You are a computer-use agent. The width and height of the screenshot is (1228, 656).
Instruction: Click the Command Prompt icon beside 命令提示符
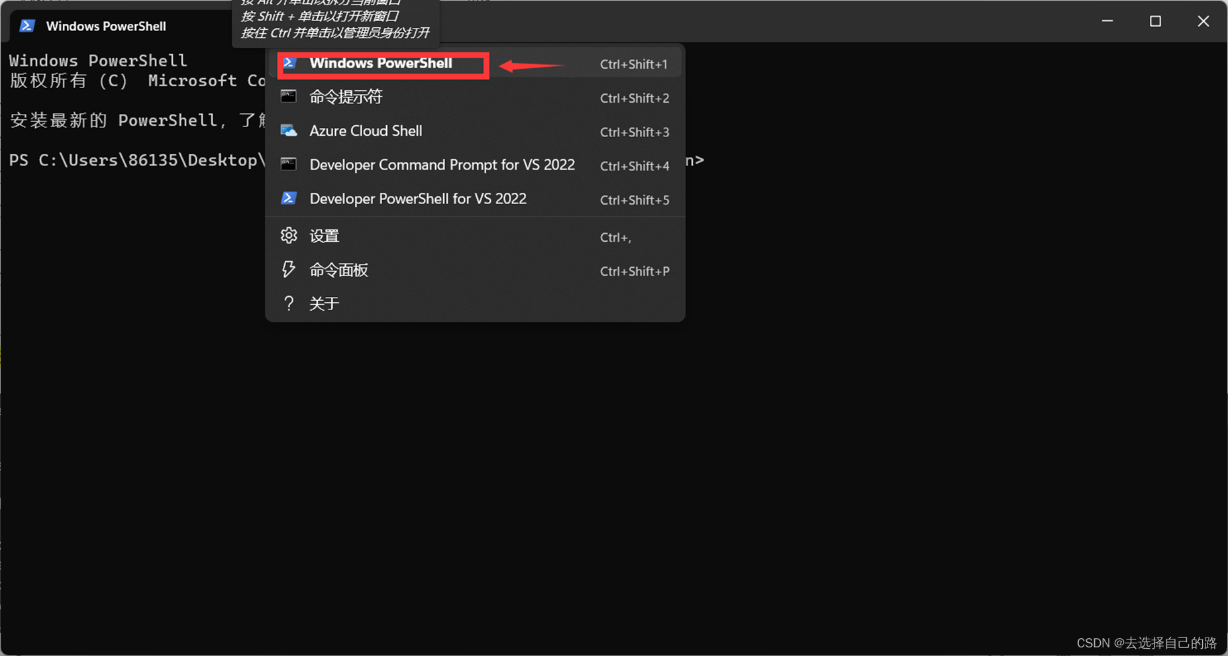click(289, 97)
